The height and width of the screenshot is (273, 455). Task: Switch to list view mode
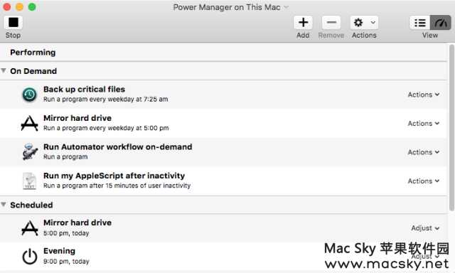[420, 23]
